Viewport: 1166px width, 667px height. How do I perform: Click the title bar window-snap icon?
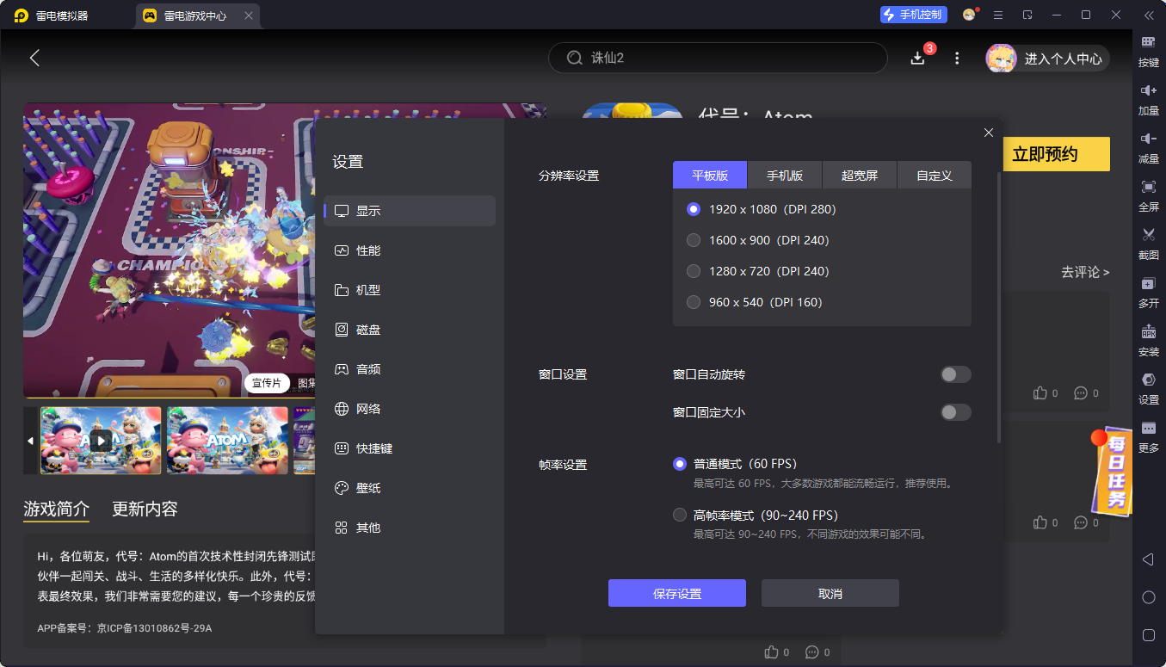1027,15
